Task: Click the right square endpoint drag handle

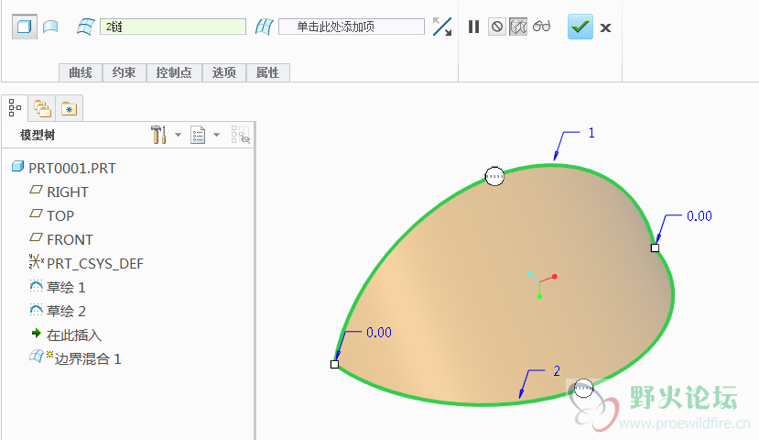Action: coord(655,248)
